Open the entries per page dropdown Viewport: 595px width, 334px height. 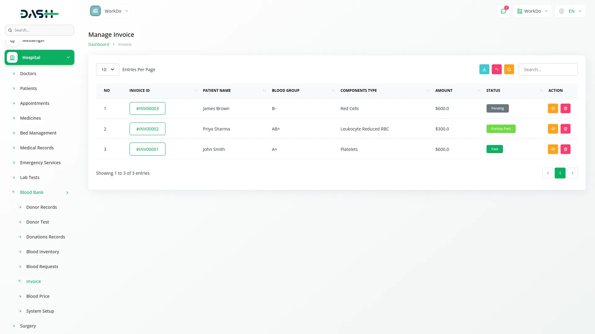[108, 69]
